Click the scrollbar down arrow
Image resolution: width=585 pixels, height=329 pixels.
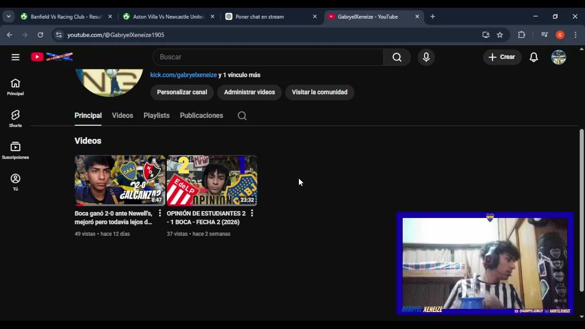click(581, 317)
